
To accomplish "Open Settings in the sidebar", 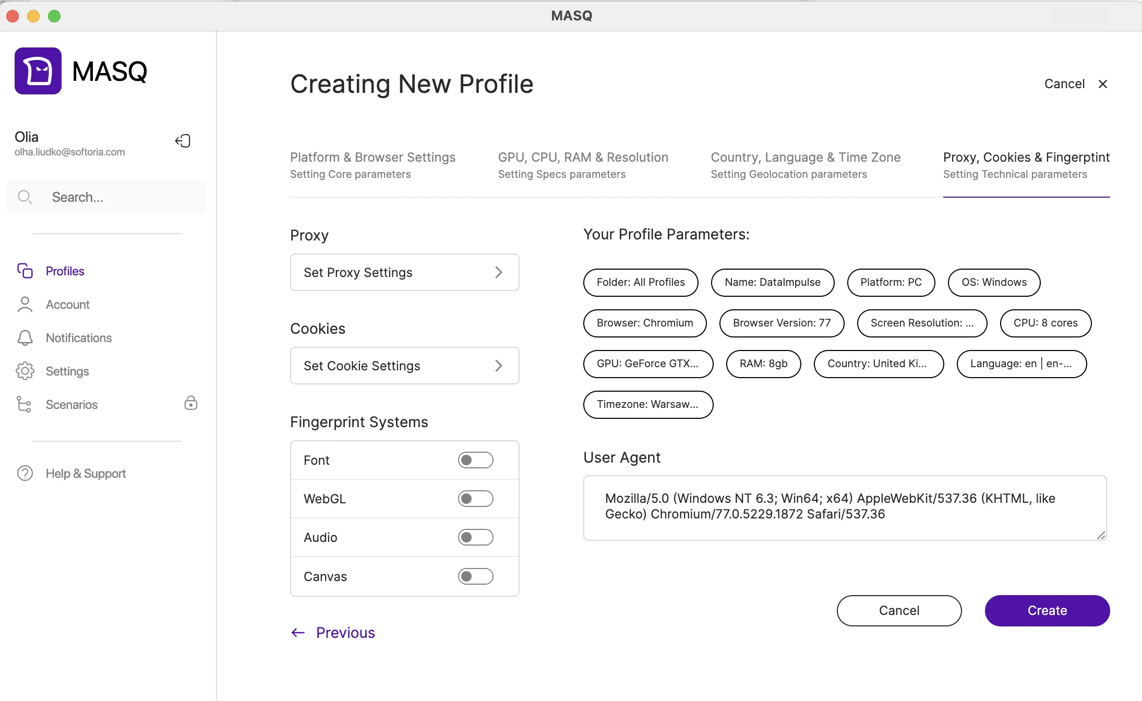I will (x=67, y=371).
